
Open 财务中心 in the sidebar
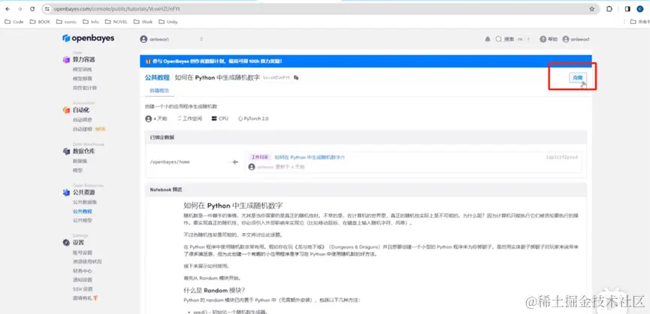click(82, 271)
